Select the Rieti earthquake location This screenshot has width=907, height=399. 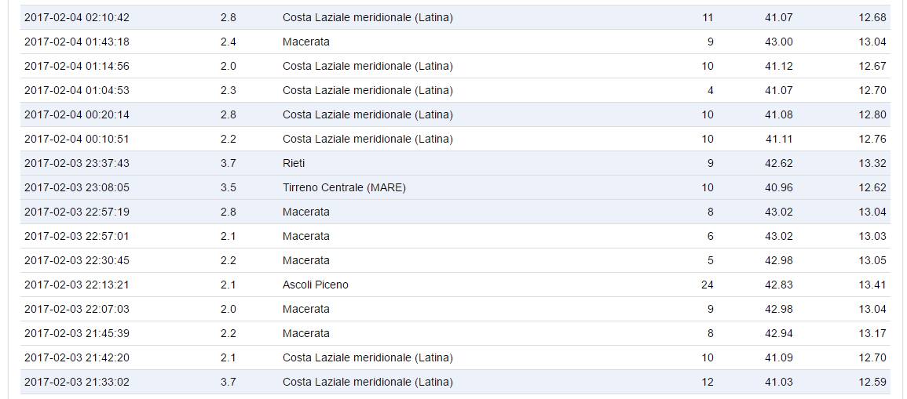coord(294,163)
